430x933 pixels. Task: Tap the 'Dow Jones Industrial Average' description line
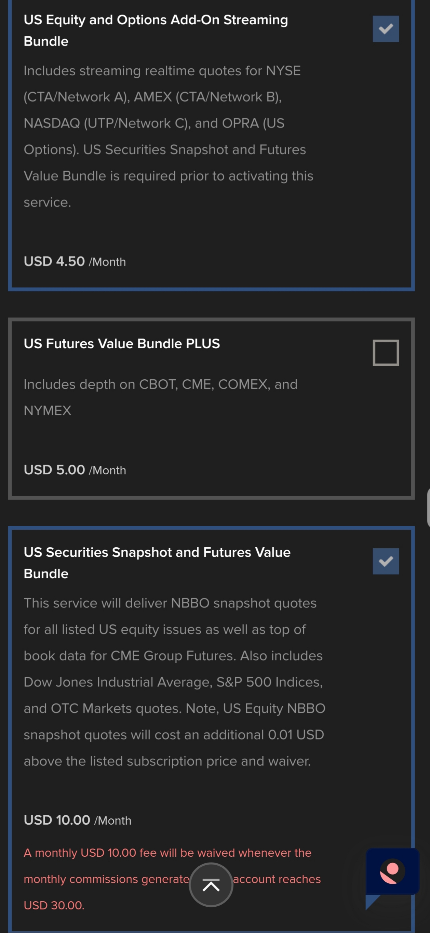tap(173, 682)
